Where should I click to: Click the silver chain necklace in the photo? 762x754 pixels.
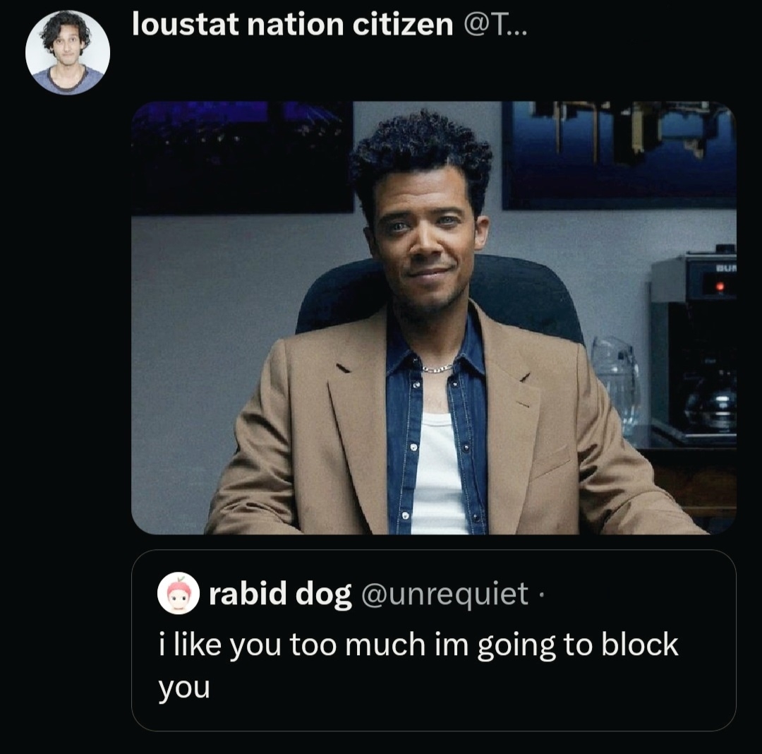[x=437, y=369]
